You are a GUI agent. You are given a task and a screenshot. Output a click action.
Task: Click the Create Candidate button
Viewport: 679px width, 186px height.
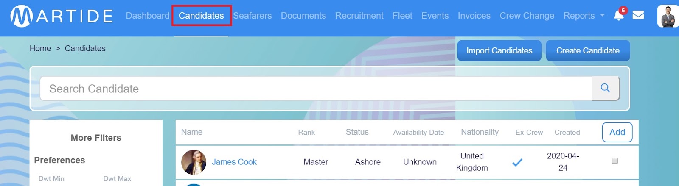pos(588,51)
